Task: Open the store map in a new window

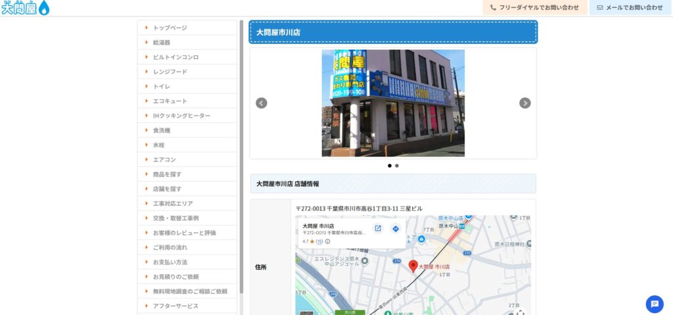Action: [x=378, y=229]
